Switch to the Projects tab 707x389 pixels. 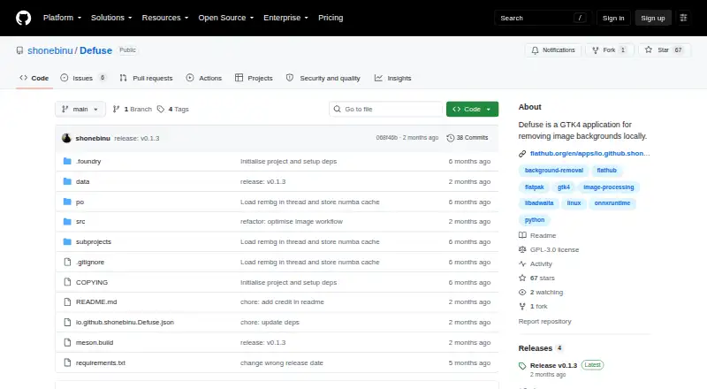[x=254, y=78]
